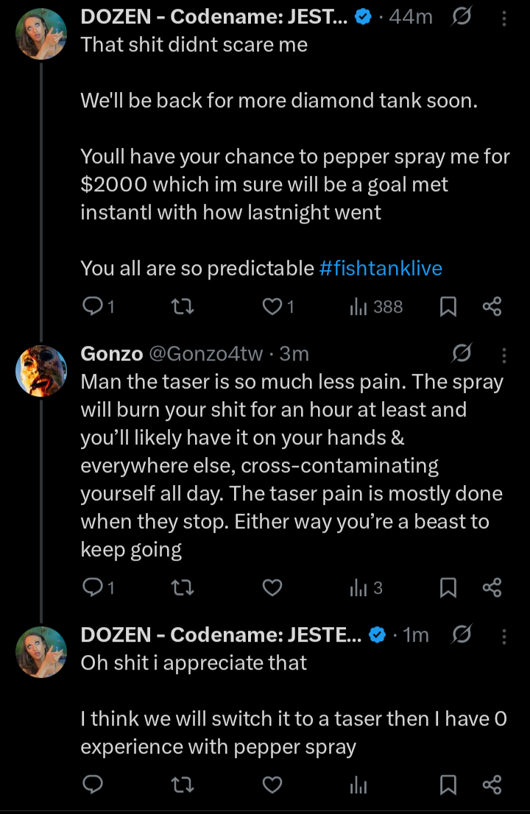Reply to the first DOZEN tweet
This screenshot has width=530, height=814.
[x=99, y=306]
